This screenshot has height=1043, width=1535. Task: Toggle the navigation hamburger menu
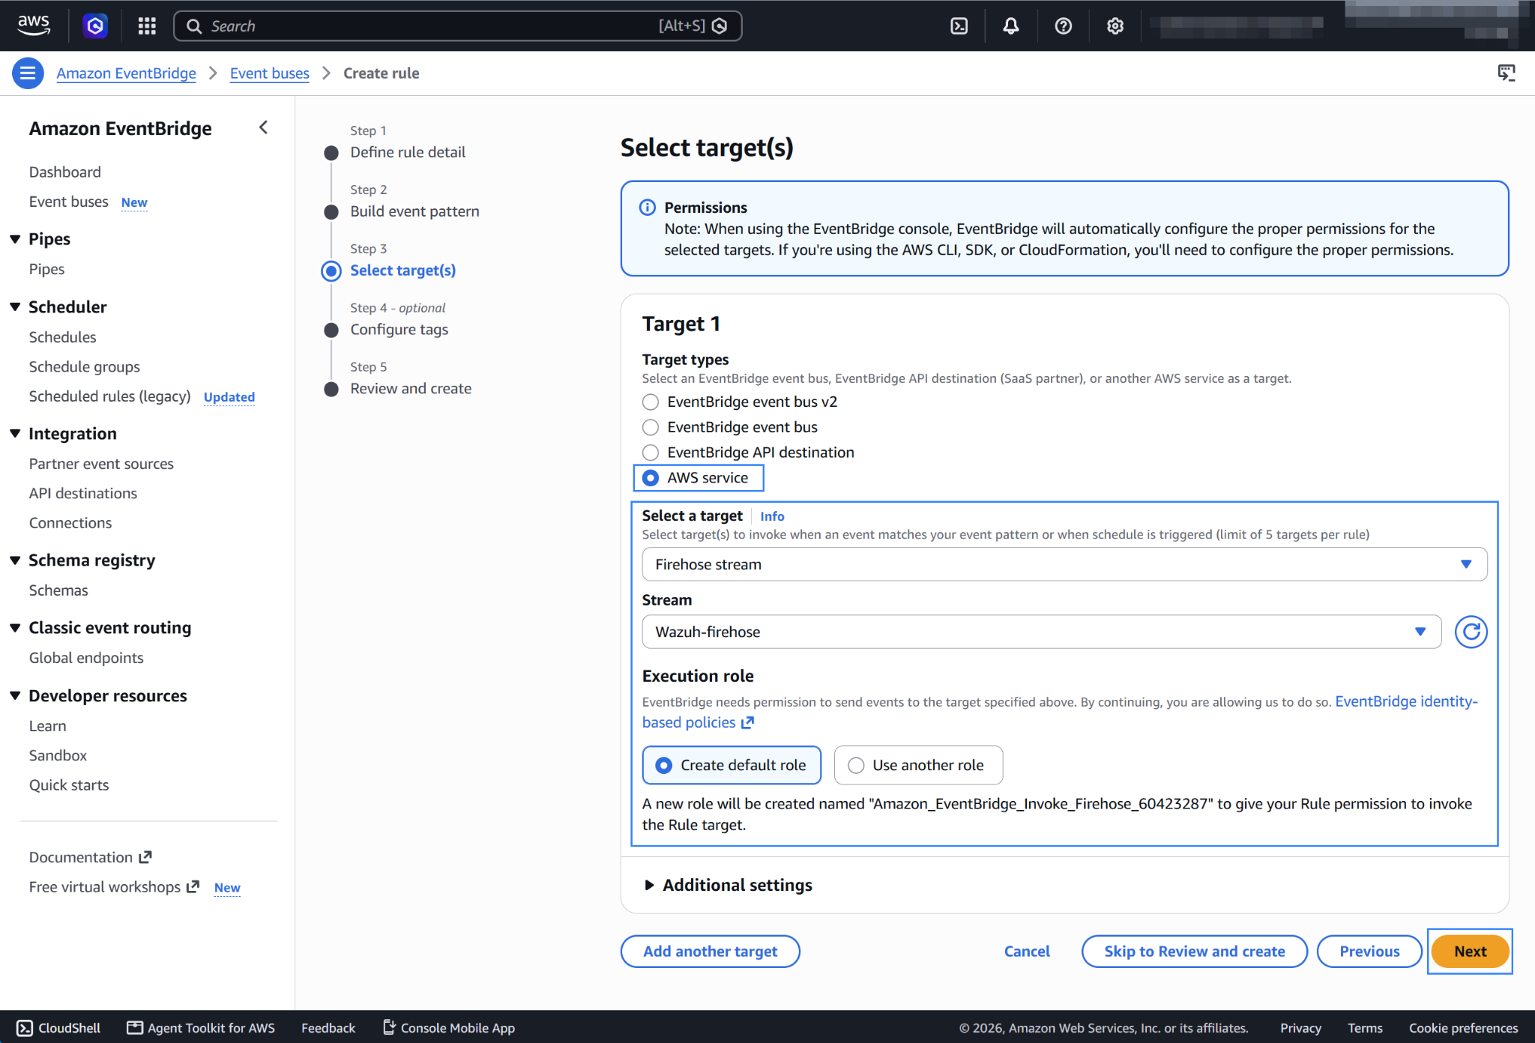coord(28,73)
